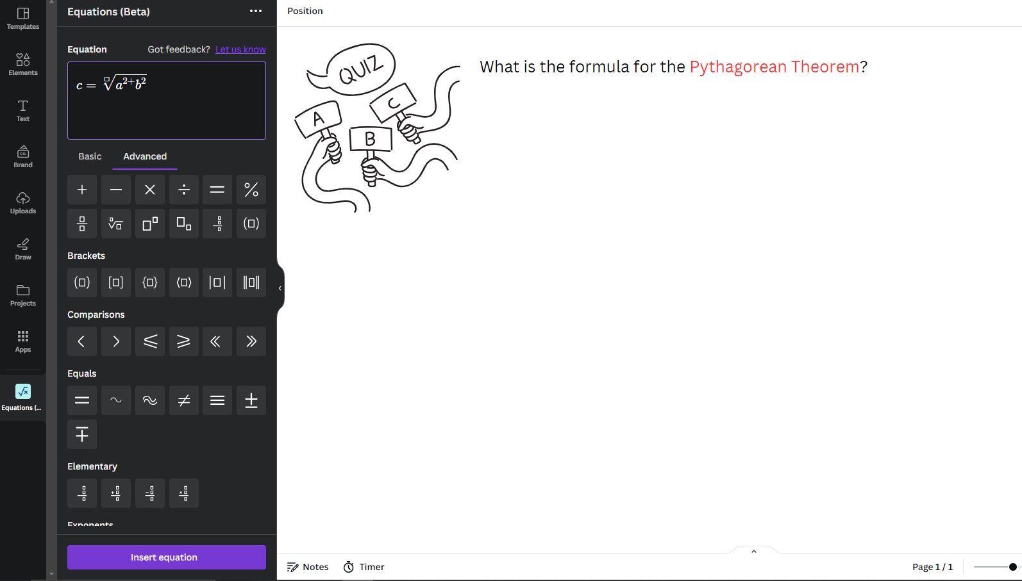Adjust the zoom slider handle
This screenshot has height=581, width=1022.
1013,567
